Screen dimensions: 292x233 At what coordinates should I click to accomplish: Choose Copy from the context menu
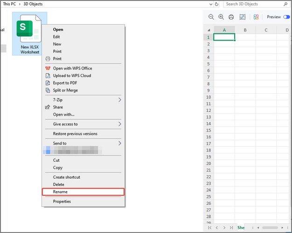(x=83, y=167)
